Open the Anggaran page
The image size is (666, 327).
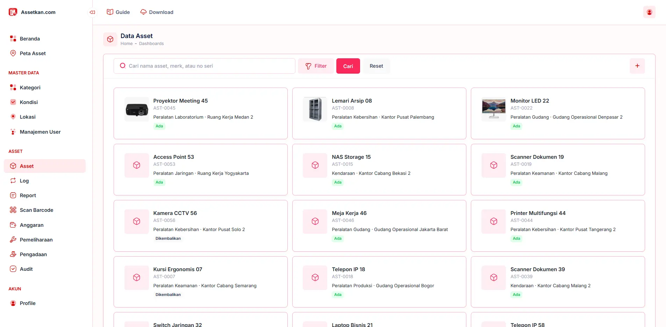pyautogui.click(x=45, y=225)
